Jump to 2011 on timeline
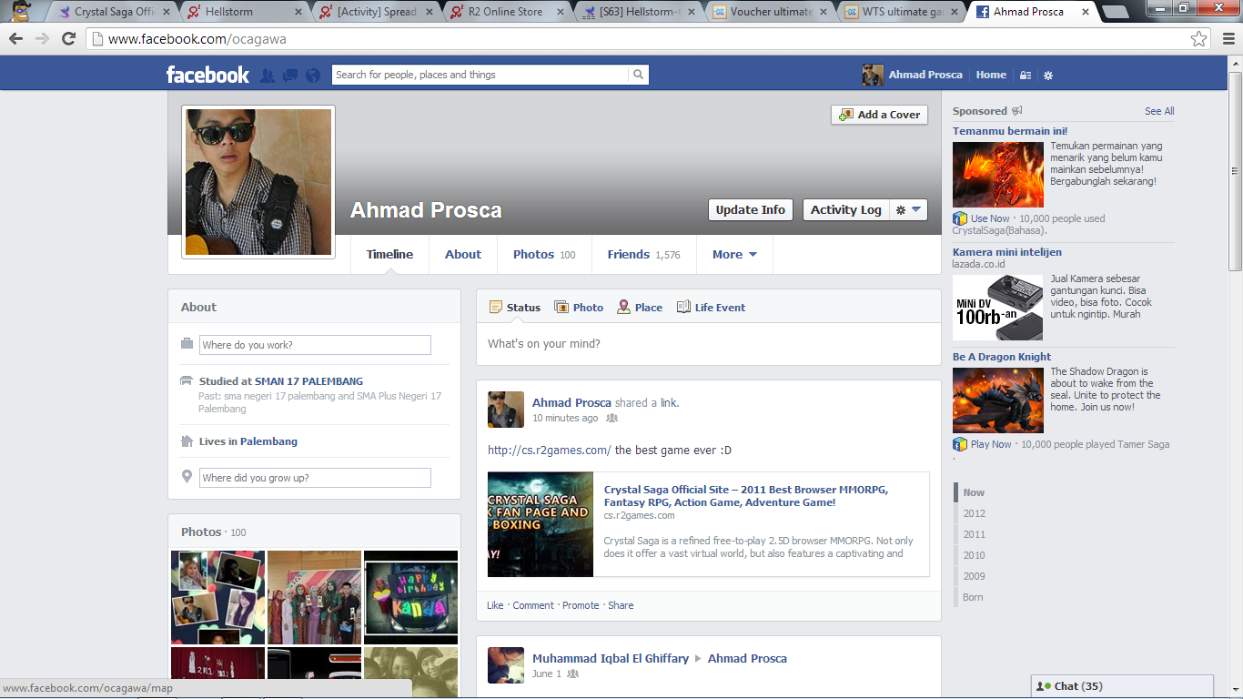The height and width of the screenshot is (699, 1243). tap(974, 534)
